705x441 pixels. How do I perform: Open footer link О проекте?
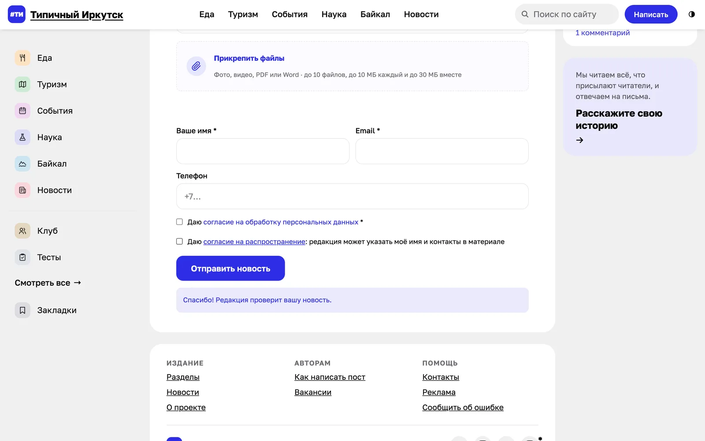point(186,407)
